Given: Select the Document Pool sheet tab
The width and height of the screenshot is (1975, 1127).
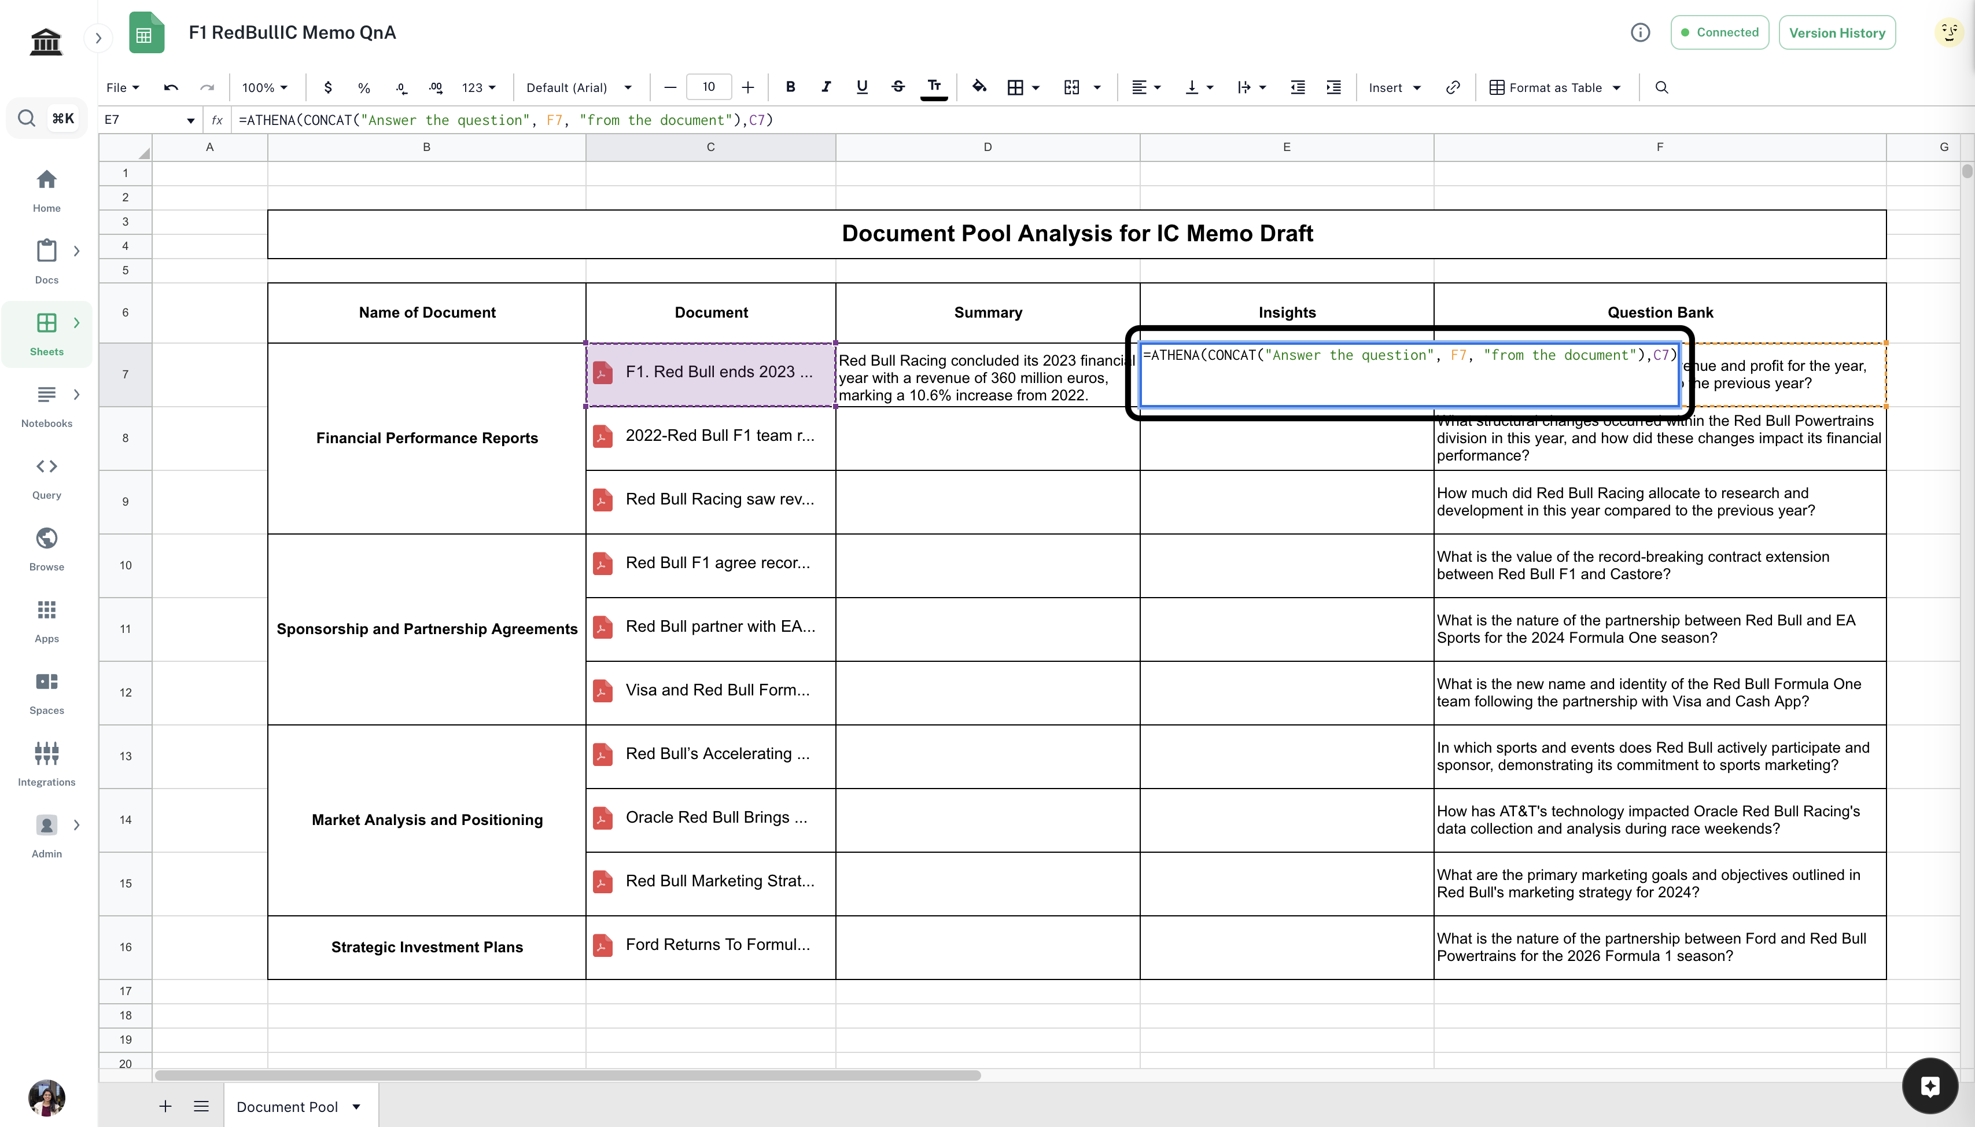Looking at the screenshot, I should (287, 1106).
